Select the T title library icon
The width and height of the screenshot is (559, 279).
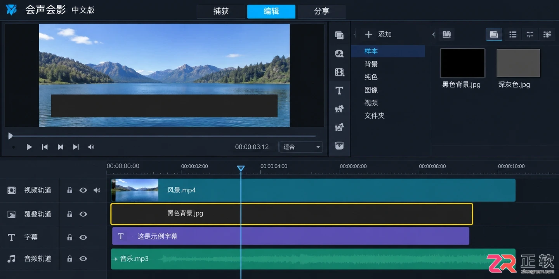339,91
